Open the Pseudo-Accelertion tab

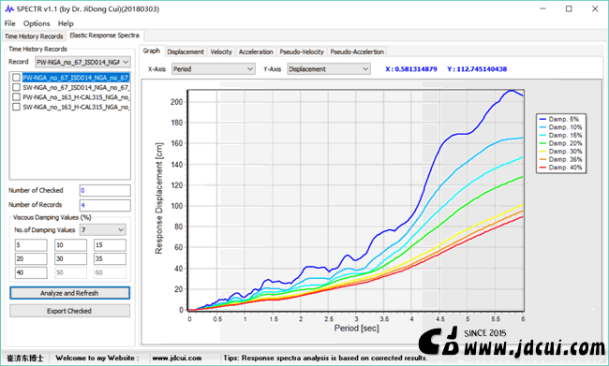(357, 51)
